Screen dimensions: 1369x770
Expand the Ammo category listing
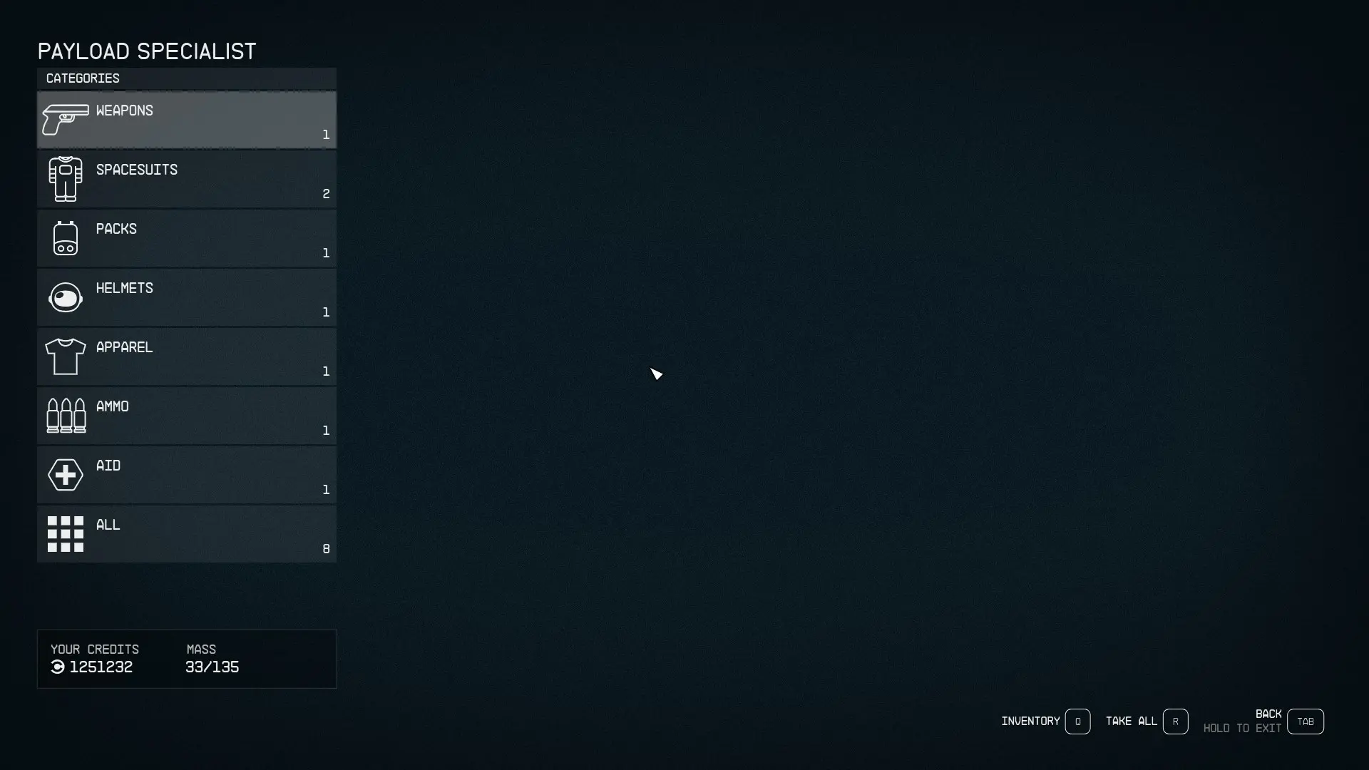click(x=186, y=416)
